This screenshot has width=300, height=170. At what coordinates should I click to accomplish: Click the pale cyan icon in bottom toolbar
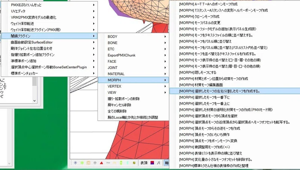pyautogui.click(x=127, y=163)
